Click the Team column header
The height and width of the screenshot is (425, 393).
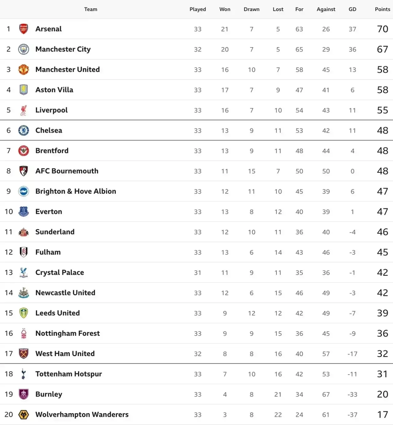pyautogui.click(x=91, y=9)
